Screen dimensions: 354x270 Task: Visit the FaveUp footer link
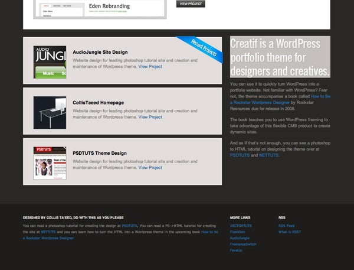pos(236,250)
